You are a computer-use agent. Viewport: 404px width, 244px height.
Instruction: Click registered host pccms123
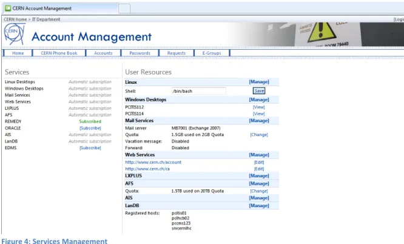[181, 223]
